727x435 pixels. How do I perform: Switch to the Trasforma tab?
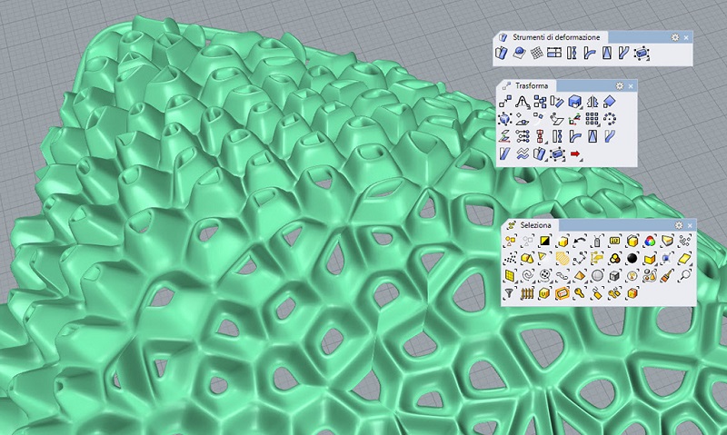click(x=531, y=85)
